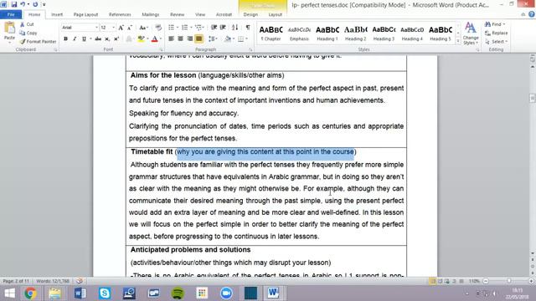Switch to Print Layout view button

point(432,281)
